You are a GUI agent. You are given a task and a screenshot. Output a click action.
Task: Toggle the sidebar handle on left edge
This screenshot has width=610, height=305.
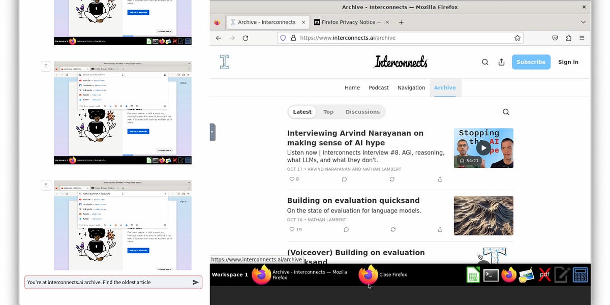(x=212, y=132)
